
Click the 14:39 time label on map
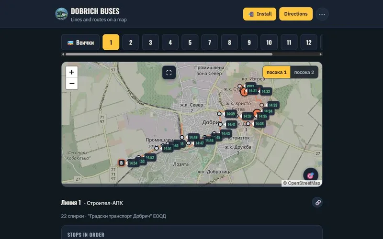[x=231, y=114]
